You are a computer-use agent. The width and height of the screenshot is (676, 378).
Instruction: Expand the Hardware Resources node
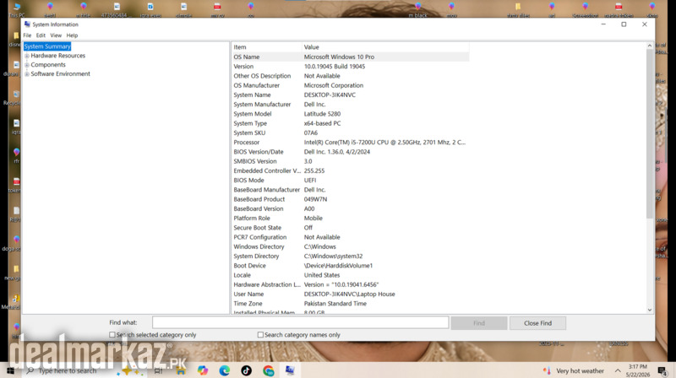point(27,56)
